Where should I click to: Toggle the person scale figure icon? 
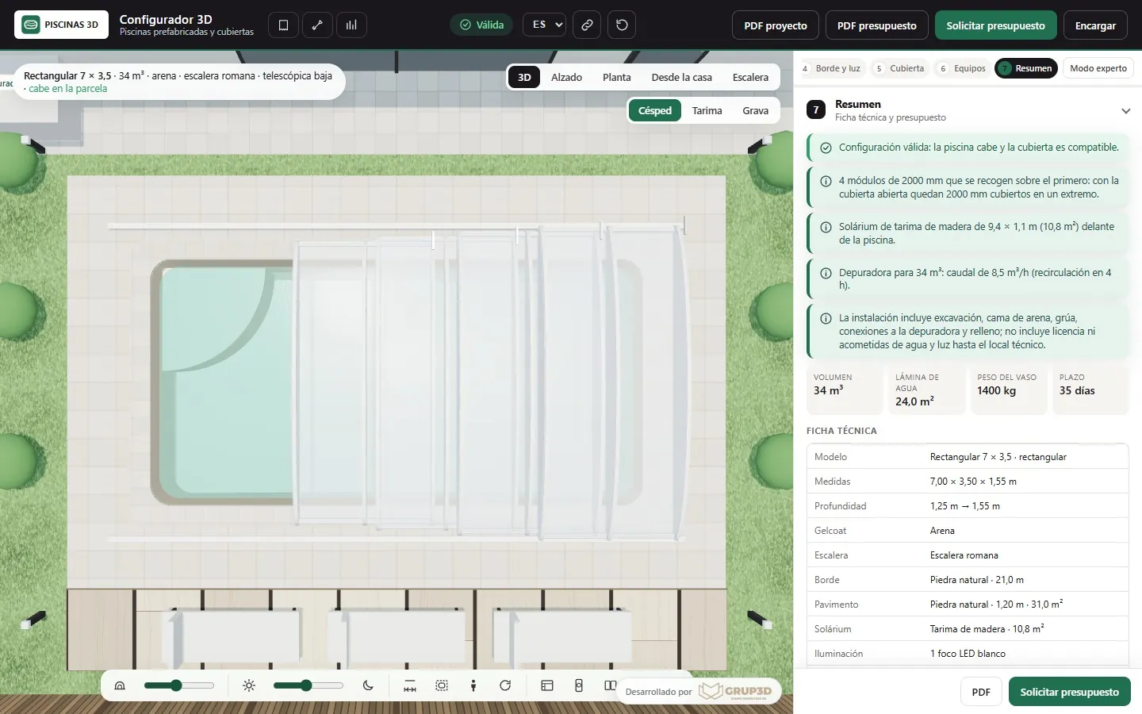click(473, 685)
